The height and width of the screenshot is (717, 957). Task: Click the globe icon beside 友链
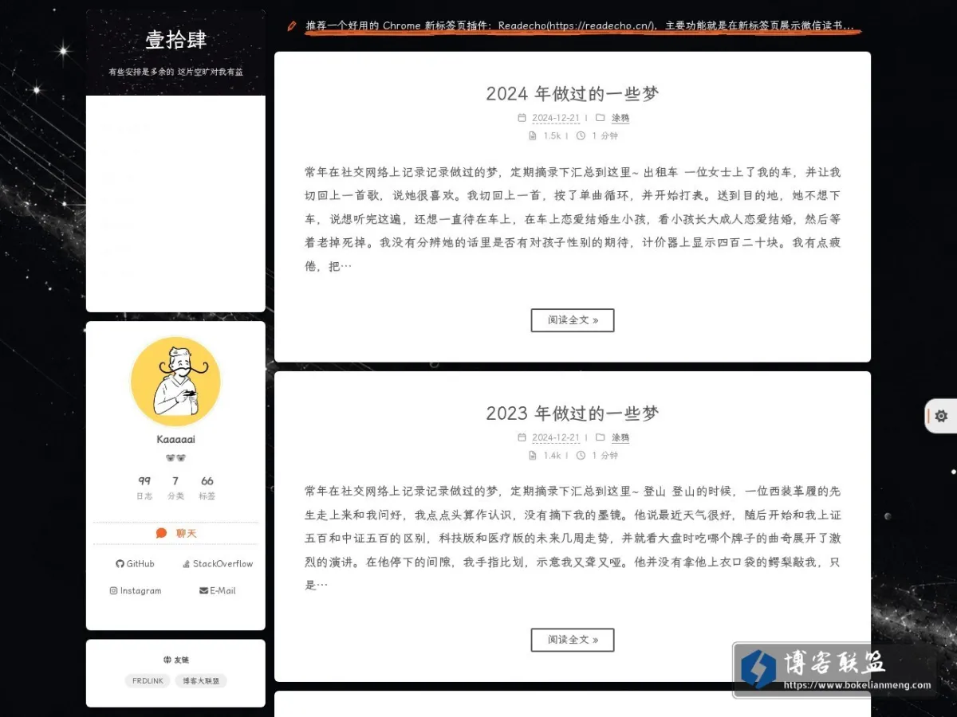click(167, 660)
